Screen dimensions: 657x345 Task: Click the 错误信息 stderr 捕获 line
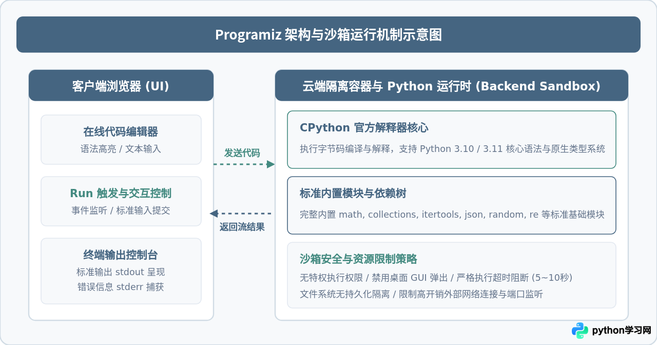tap(121, 287)
